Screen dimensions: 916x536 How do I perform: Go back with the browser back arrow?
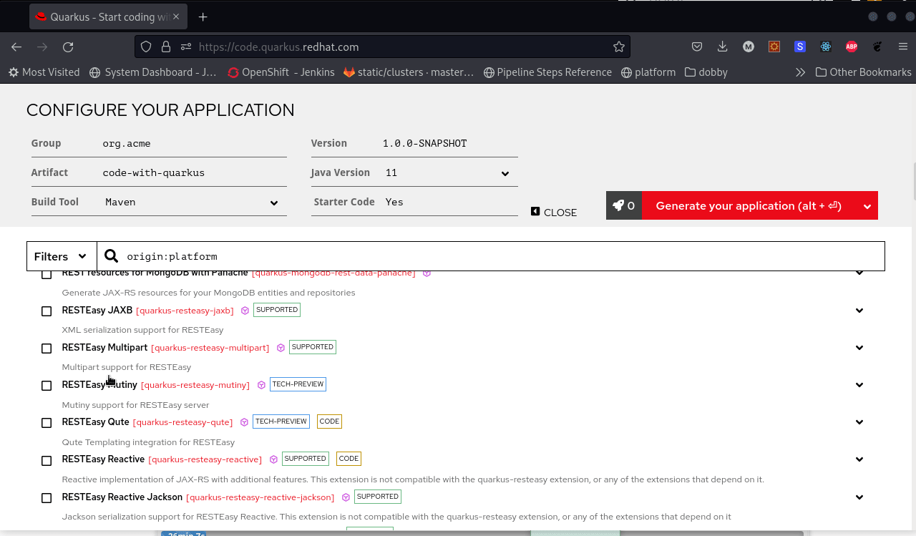click(x=16, y=47)
